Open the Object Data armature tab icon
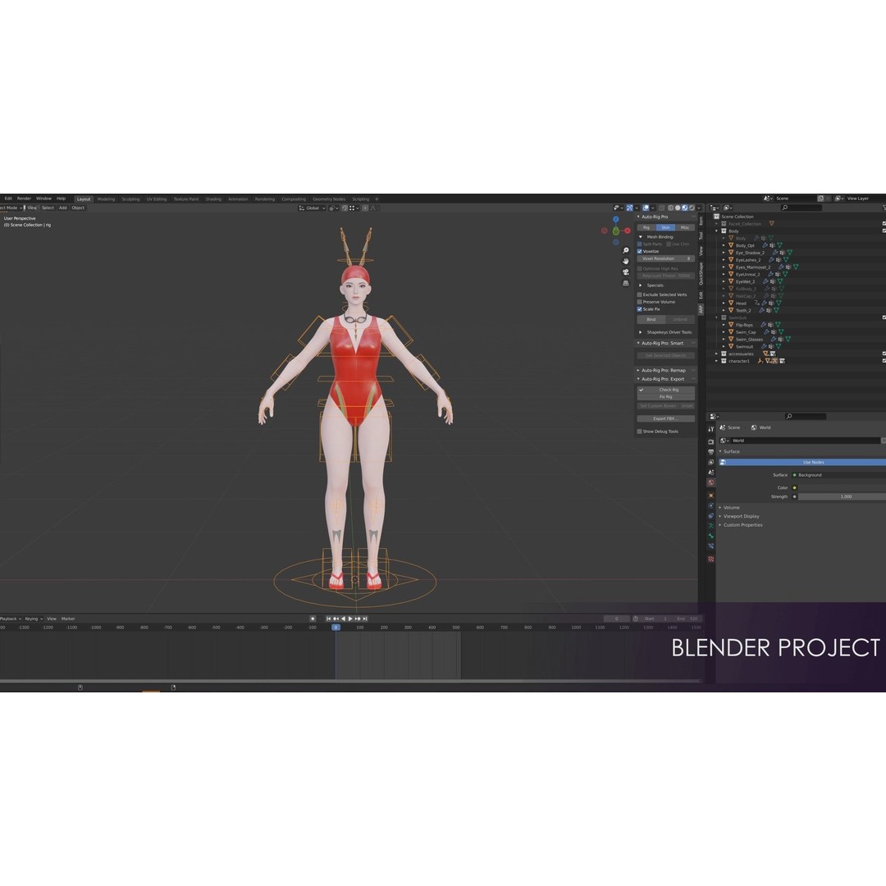The width and height of the screenshot is (886, 886). point(710,526)
